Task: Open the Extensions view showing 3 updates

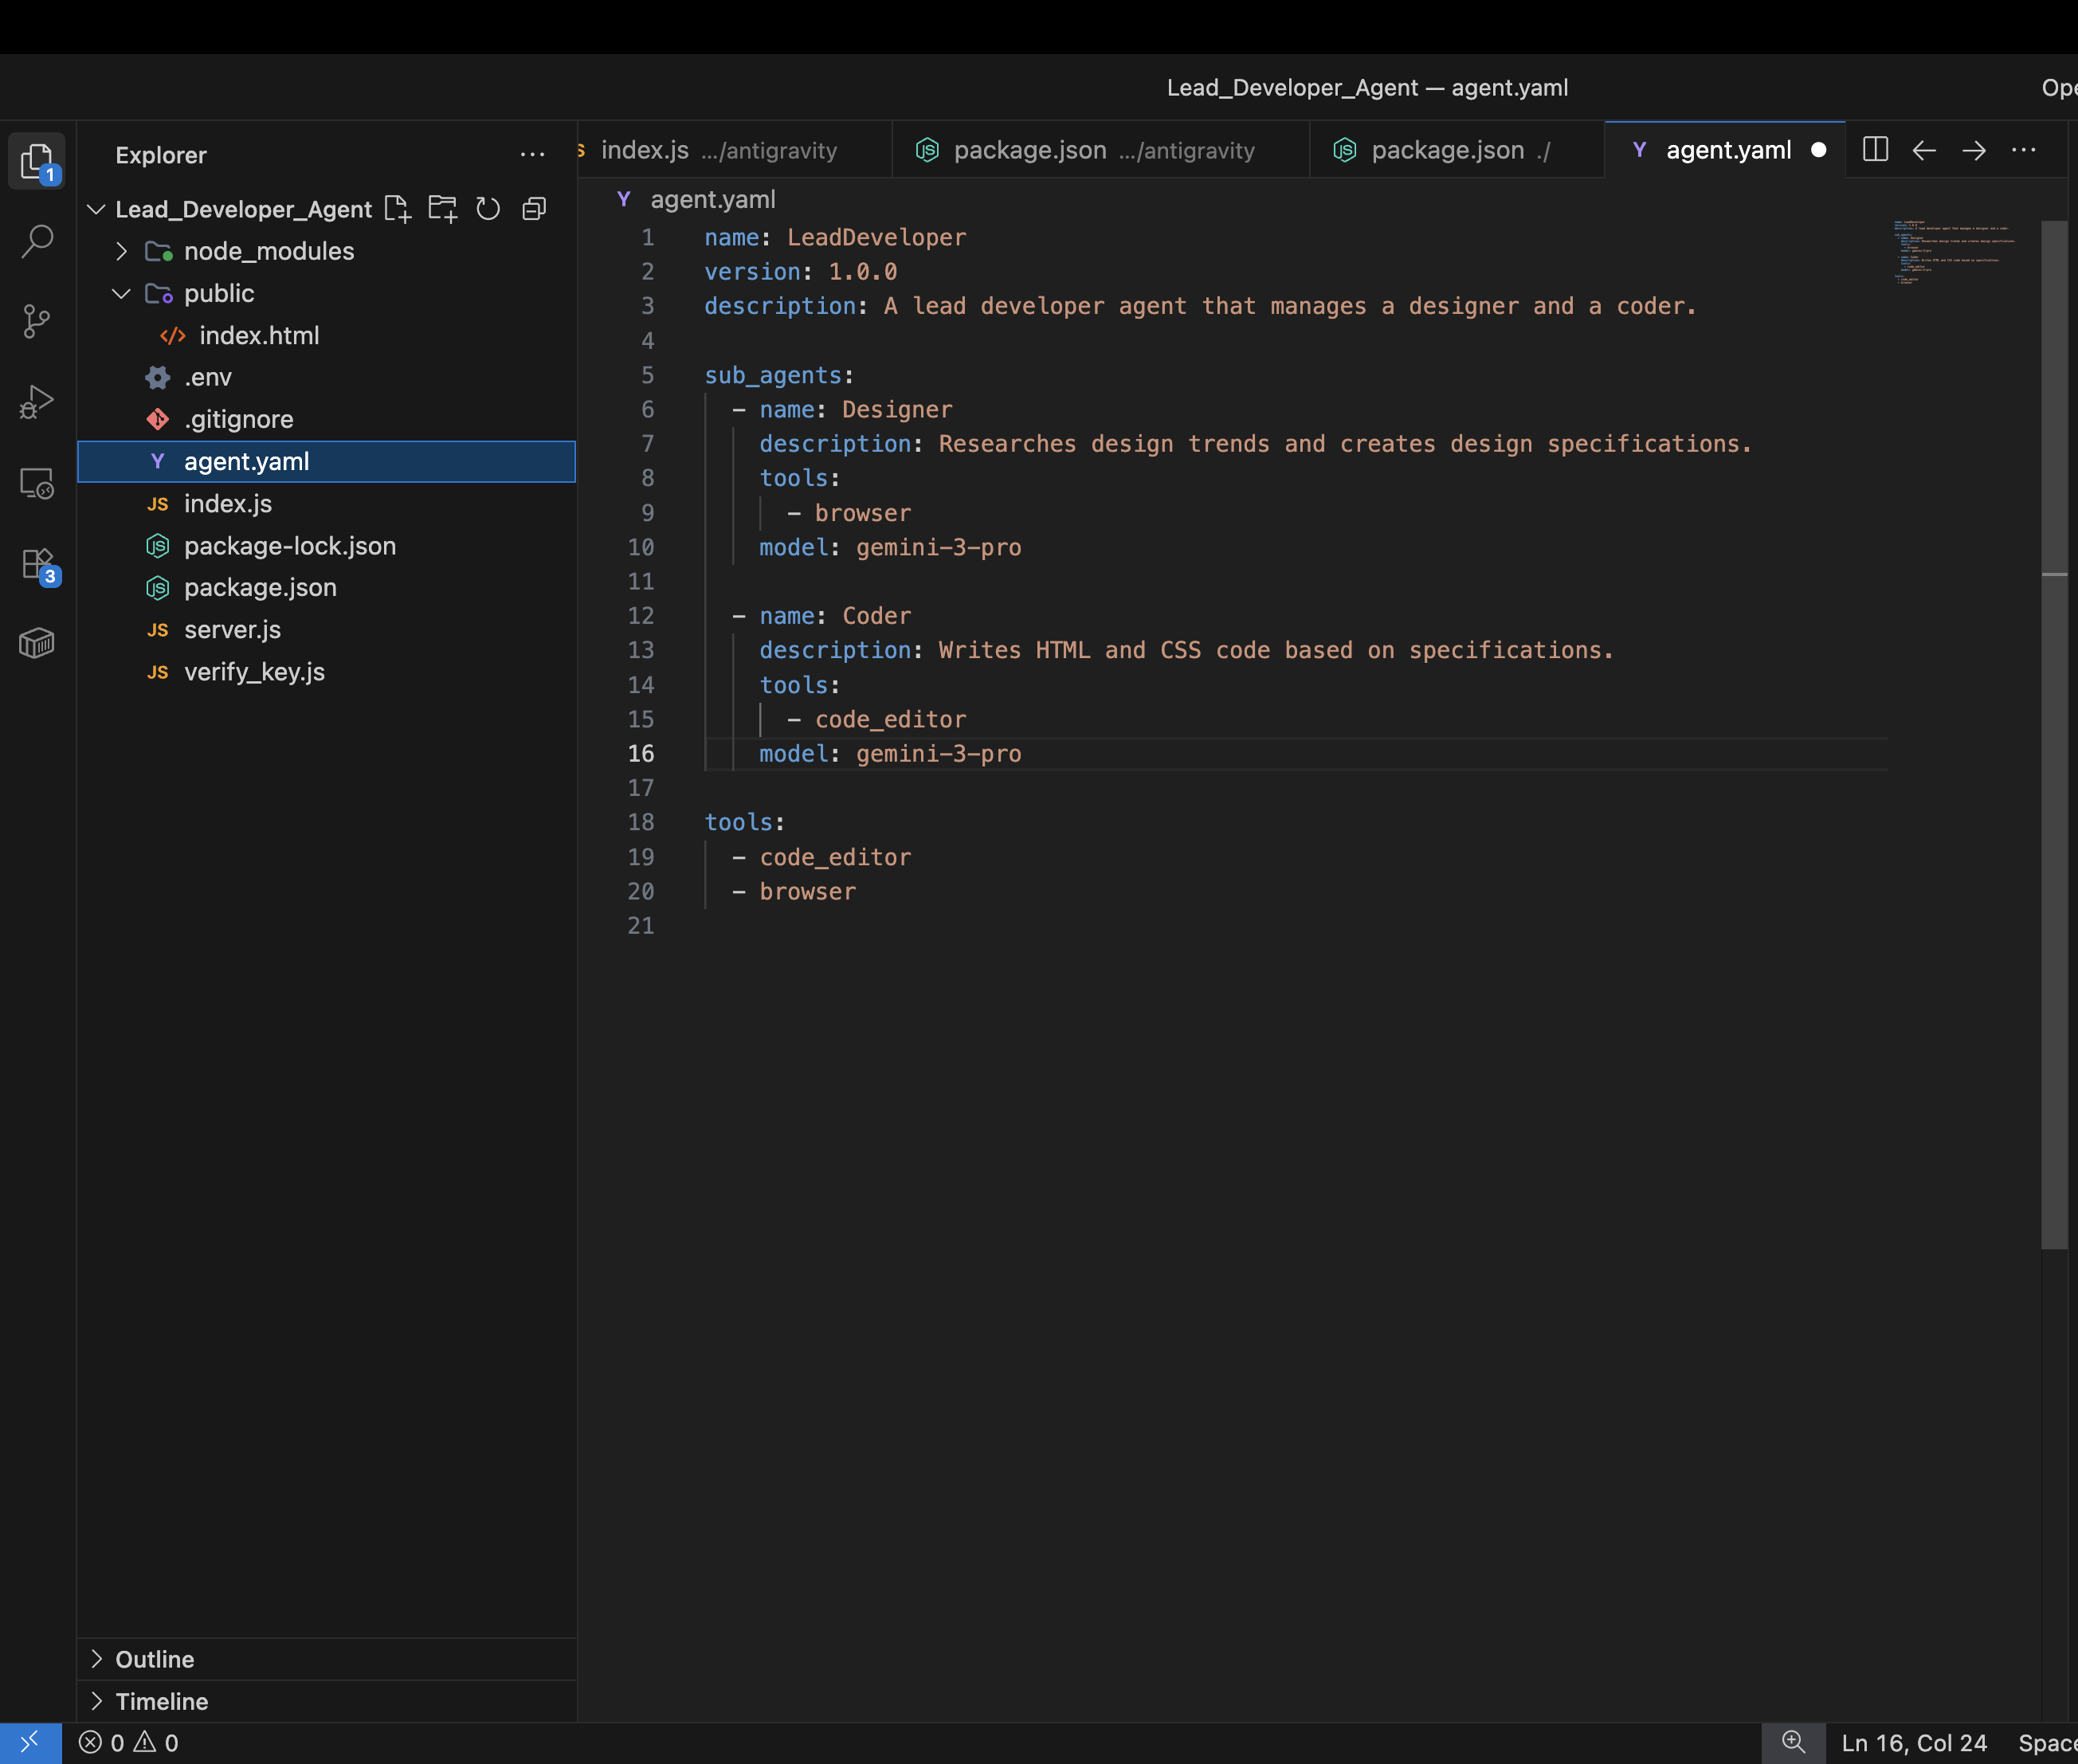Action: [x=37, y=563]
